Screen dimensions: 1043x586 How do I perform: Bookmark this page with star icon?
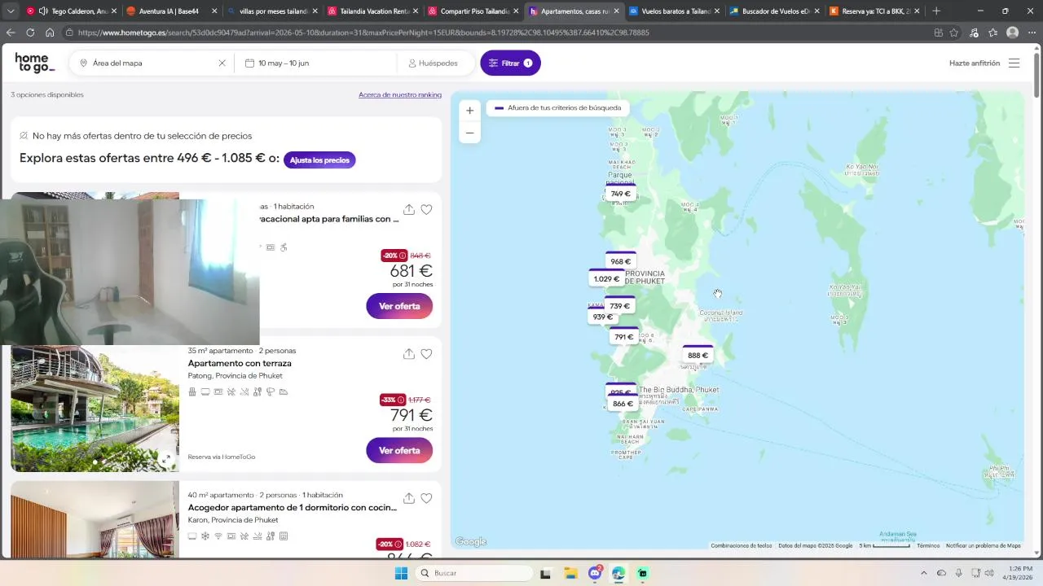pos(954,33)
